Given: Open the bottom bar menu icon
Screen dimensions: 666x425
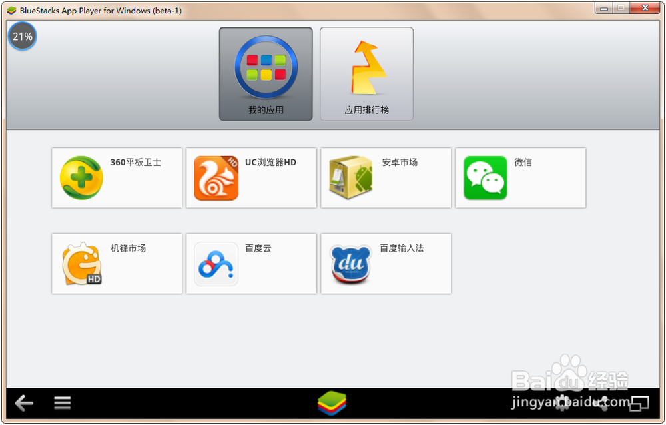Looking at the screenshot, I should (63, 403).
